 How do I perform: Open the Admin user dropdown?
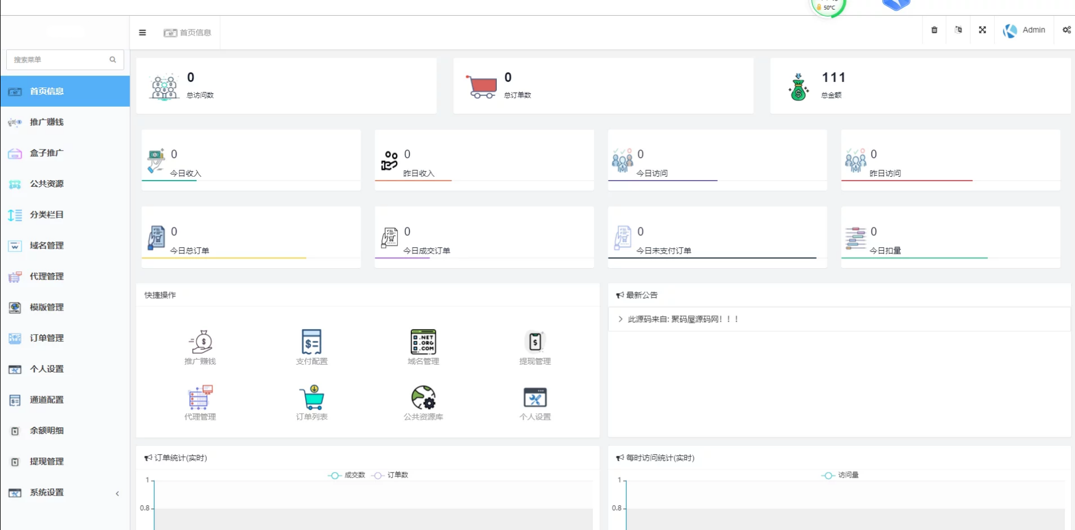point(1024,30)
